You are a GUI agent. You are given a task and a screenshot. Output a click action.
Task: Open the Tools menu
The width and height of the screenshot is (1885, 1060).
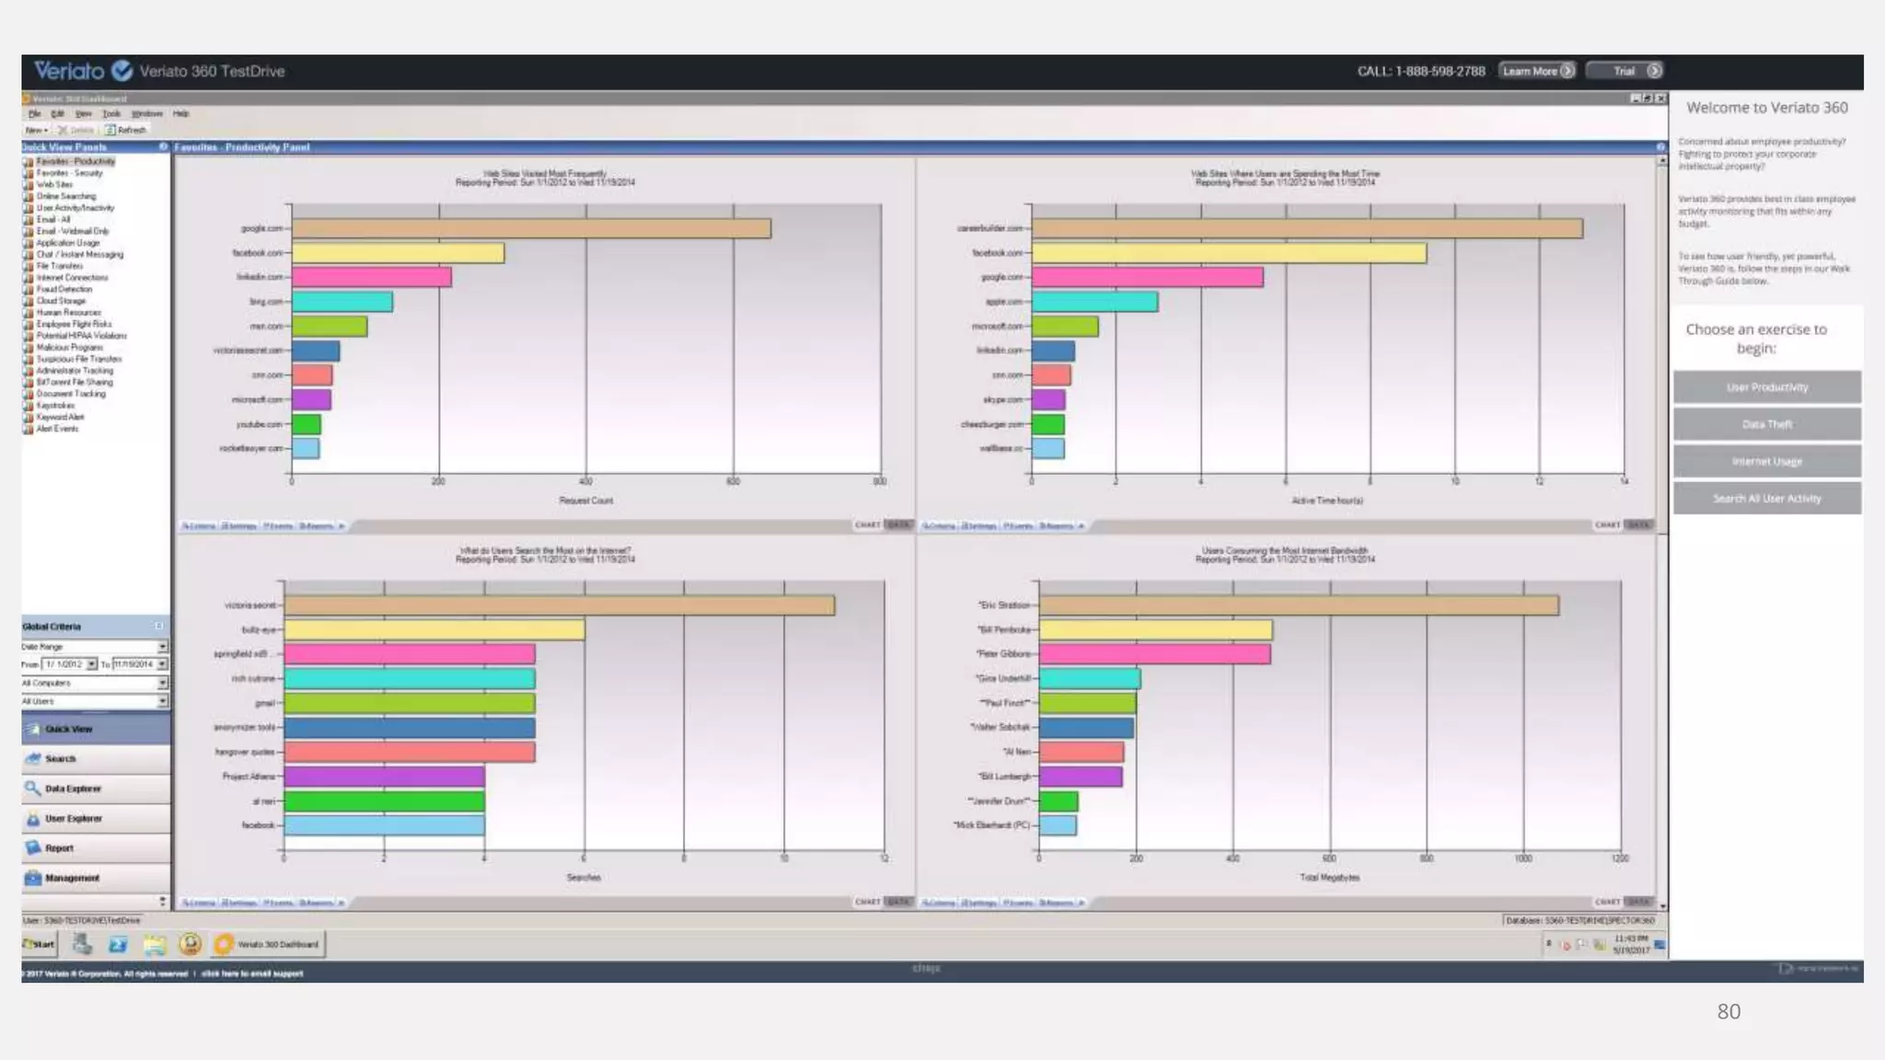(x=111, y=114)
